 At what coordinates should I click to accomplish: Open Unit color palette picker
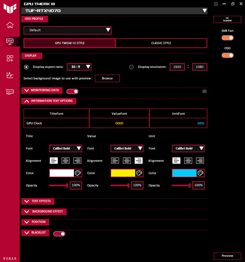pos(200,173)
